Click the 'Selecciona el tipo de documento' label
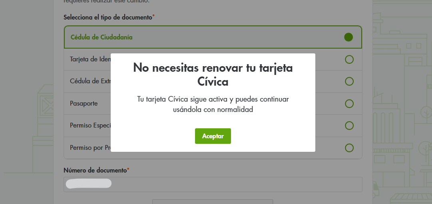Image resolution: width=432 pixels, height=204 pixels. pos(108,18)
